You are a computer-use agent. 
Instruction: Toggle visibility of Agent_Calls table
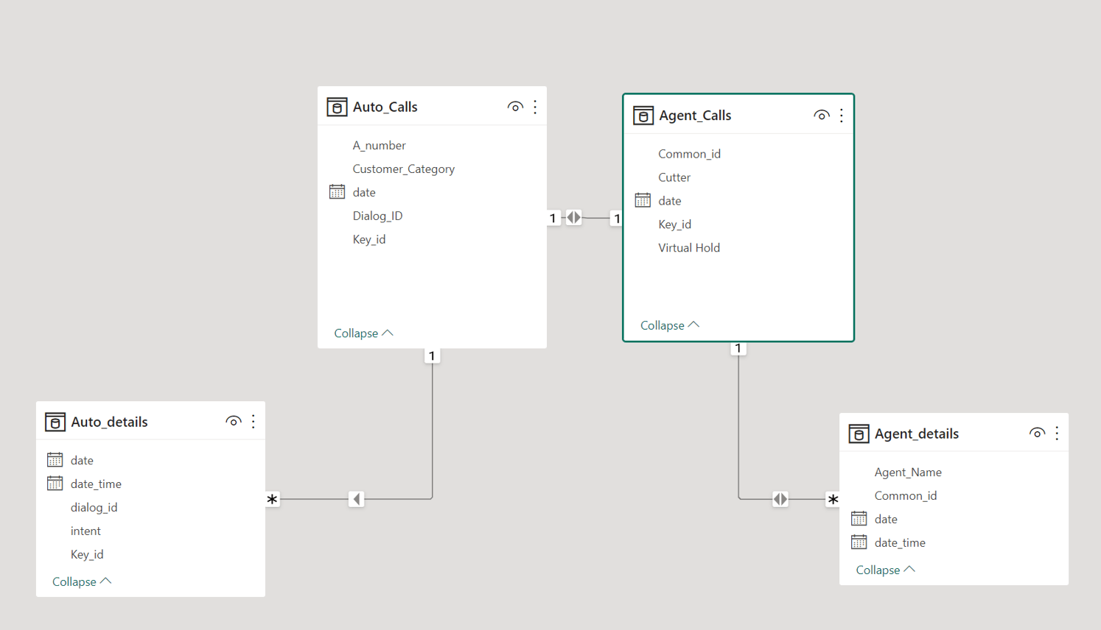tap(821, 116)
